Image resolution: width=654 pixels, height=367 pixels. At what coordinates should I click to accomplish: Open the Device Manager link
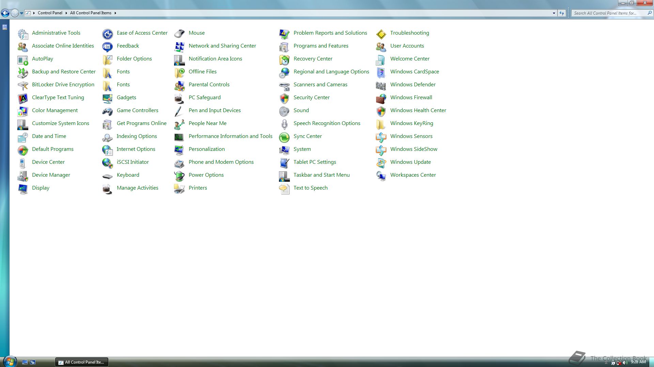click(51, 175)
